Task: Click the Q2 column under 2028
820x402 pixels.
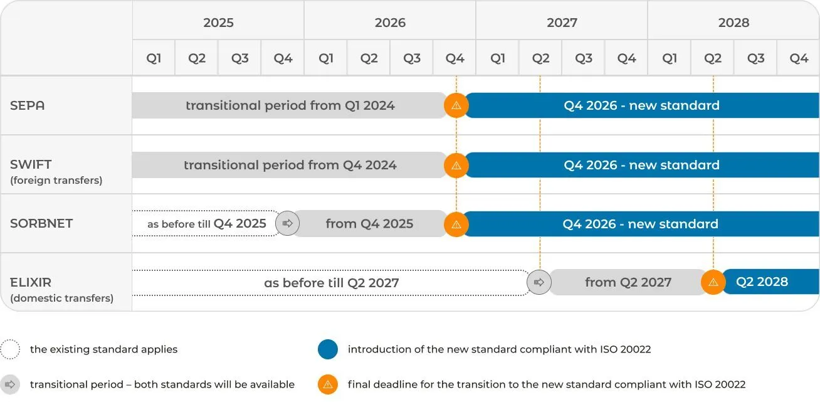Action: [713, 58]
